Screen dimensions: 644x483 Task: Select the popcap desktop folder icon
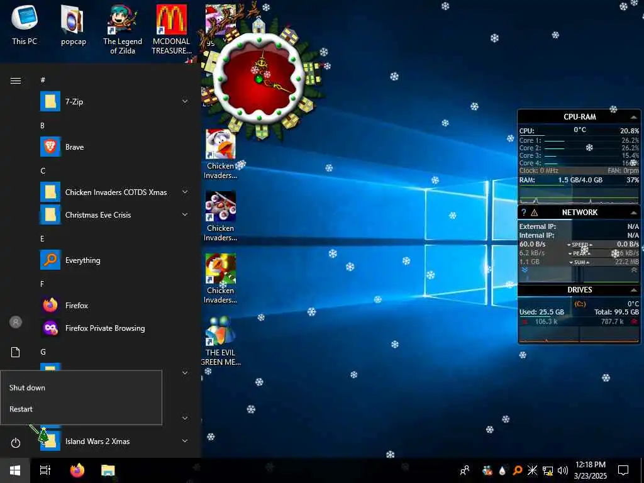[x=73, y=25]
